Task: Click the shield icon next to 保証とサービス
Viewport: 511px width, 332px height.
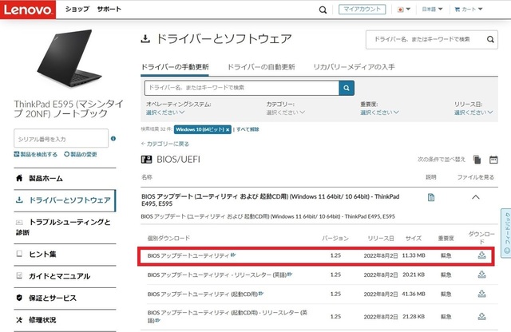Action: pos(19,298)
